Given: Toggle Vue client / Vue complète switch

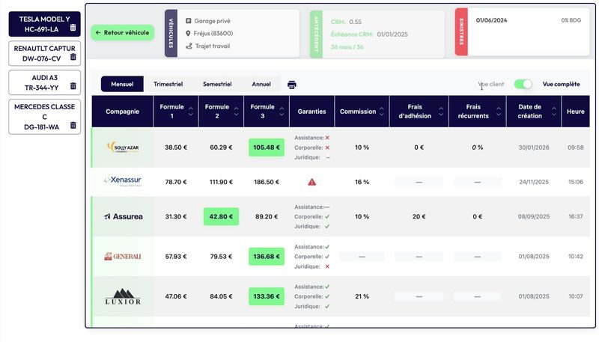Looking at the screenshot, I should click(x=523, y=84).
